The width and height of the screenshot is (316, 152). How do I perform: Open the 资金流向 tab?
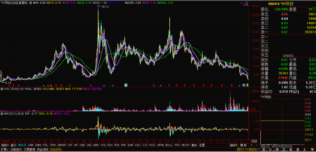(42, 149)
